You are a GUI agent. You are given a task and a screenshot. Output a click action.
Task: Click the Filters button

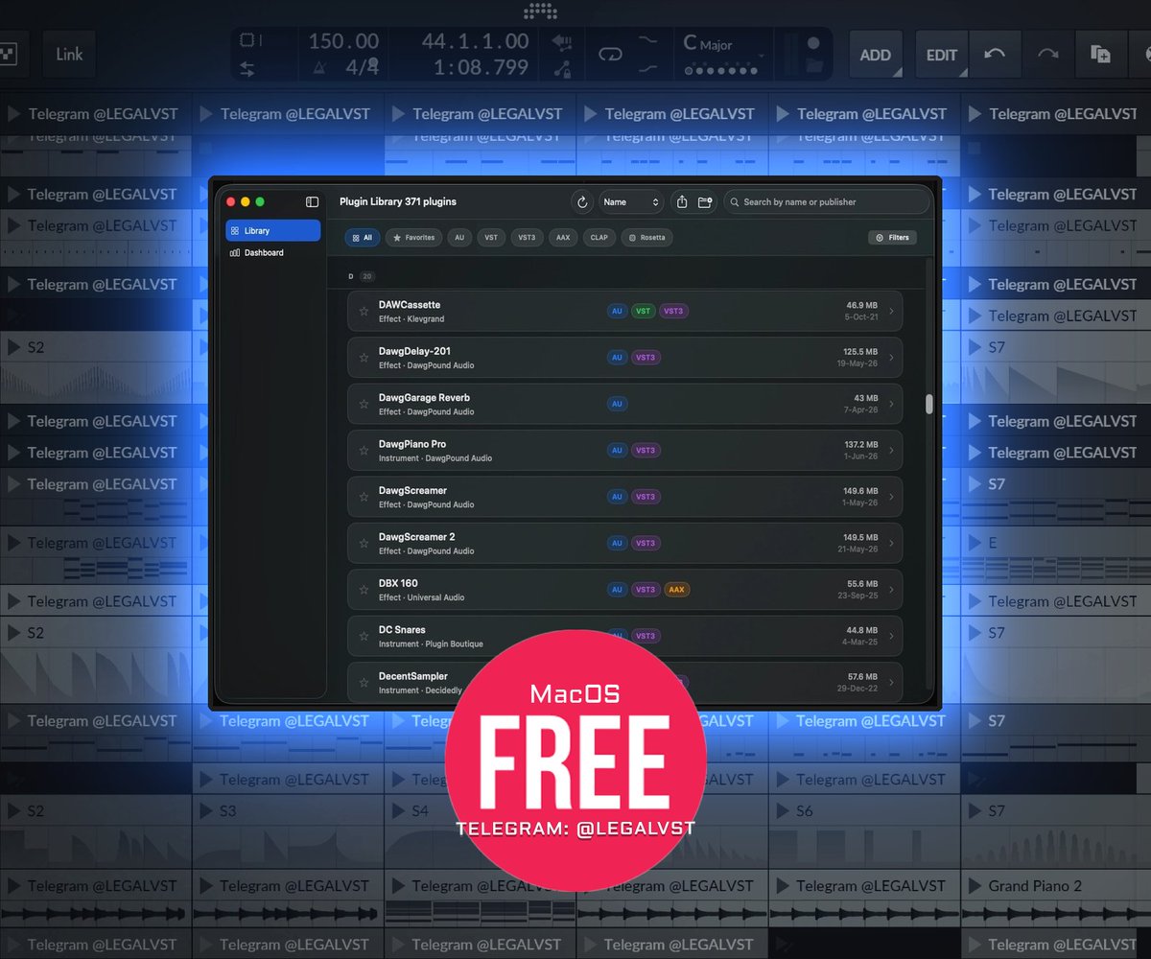(x=892, y=238)
